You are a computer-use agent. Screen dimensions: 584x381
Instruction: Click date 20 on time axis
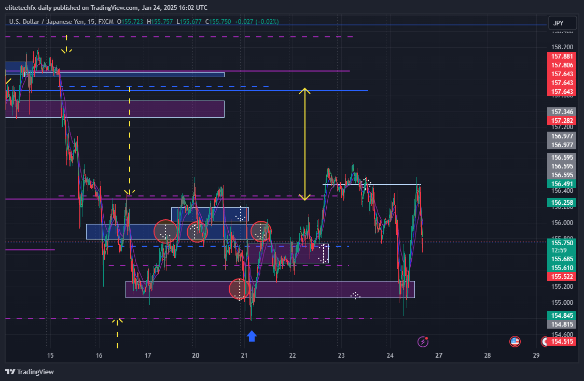[x=196, y=355]
